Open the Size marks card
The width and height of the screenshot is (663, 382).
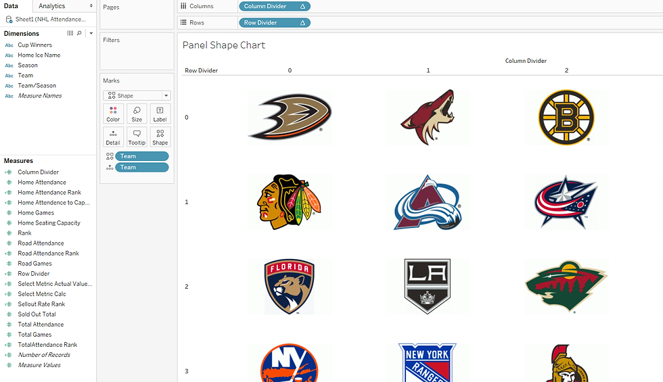click(137, 114)
